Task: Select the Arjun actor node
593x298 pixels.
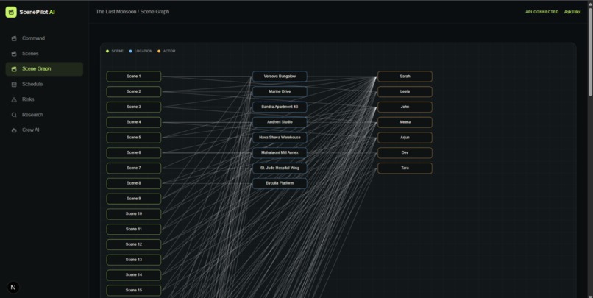Action: [405, 138]
